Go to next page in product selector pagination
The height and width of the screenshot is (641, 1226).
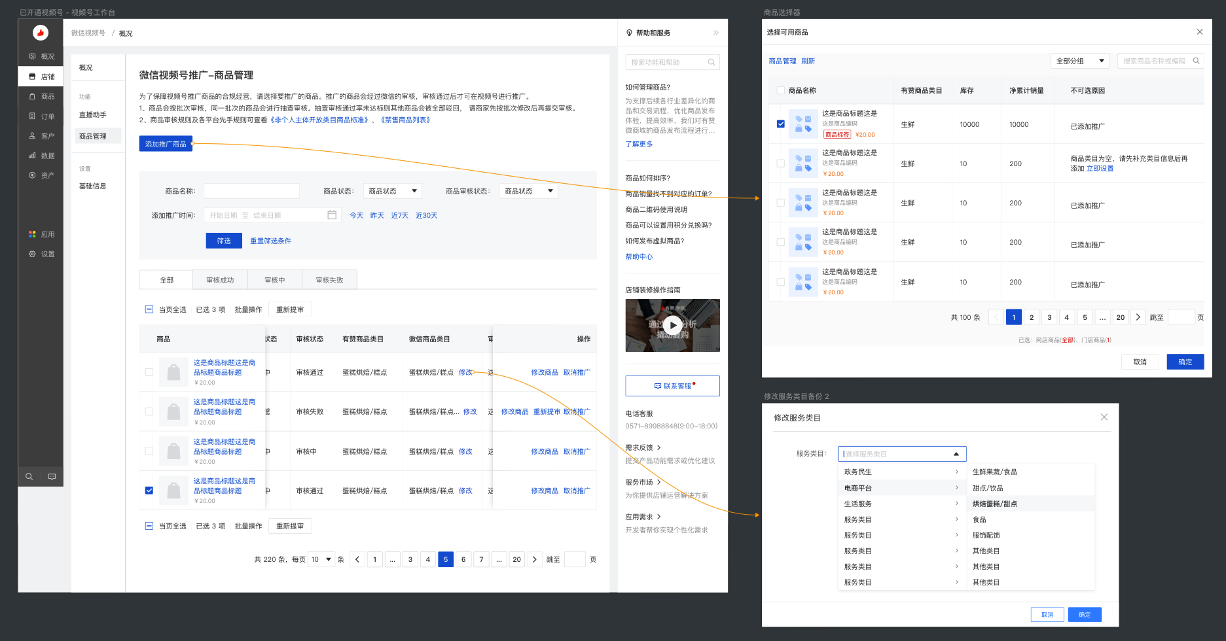[x=1138, y=317]
